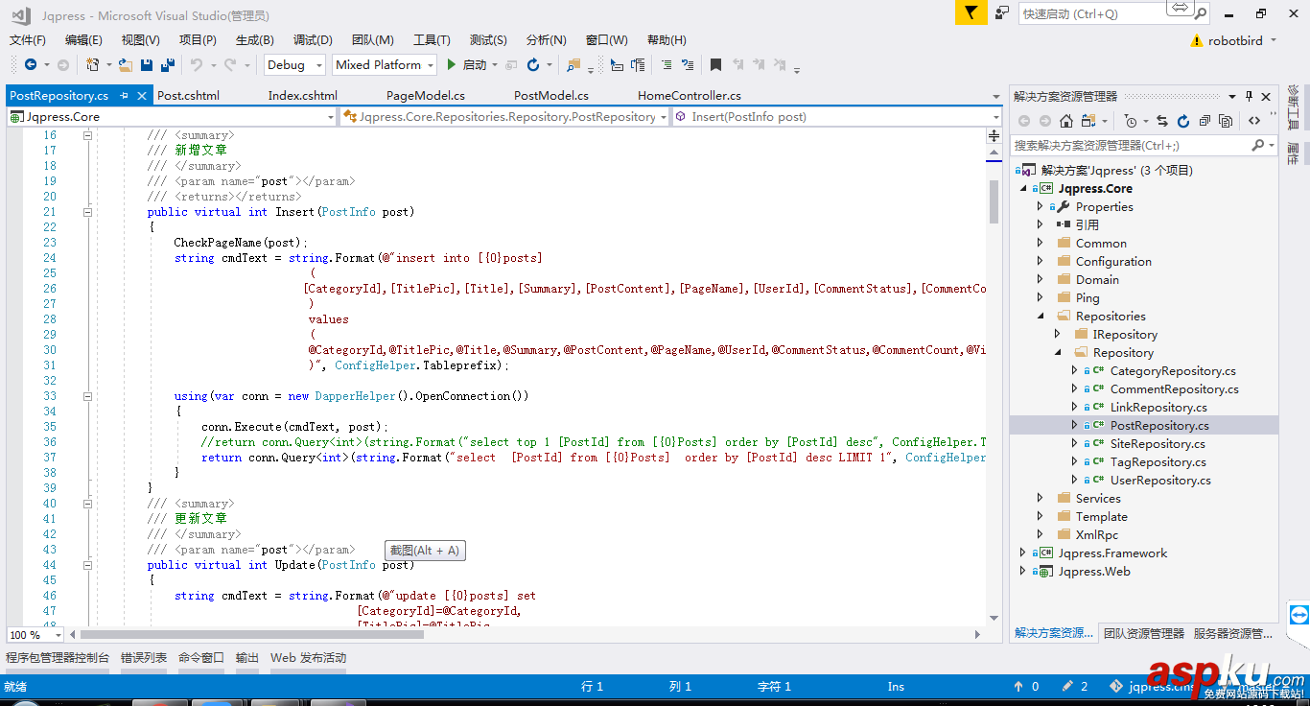Click Collapse All icon in Solution Explorer
Screen dimensions: 1310x706
[x=1205, y=121]
